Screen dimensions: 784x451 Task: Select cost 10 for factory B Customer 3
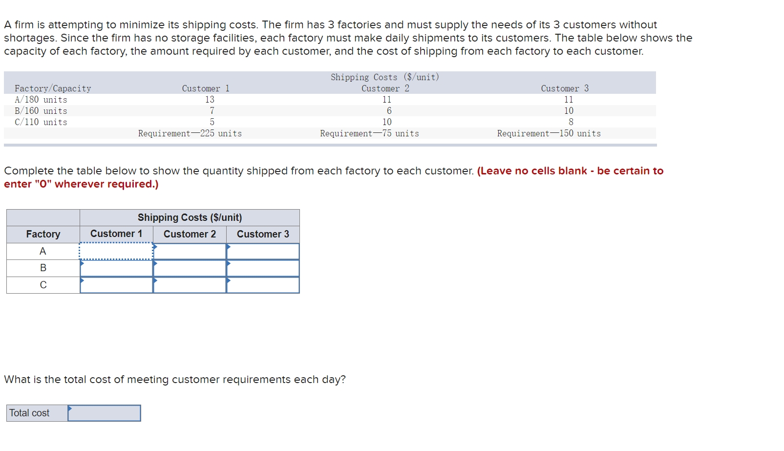pos(569,111)
